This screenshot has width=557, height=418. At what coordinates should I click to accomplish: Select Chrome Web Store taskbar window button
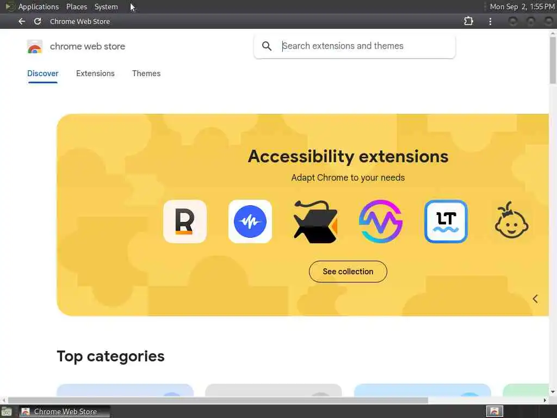(x=65, y=411)
